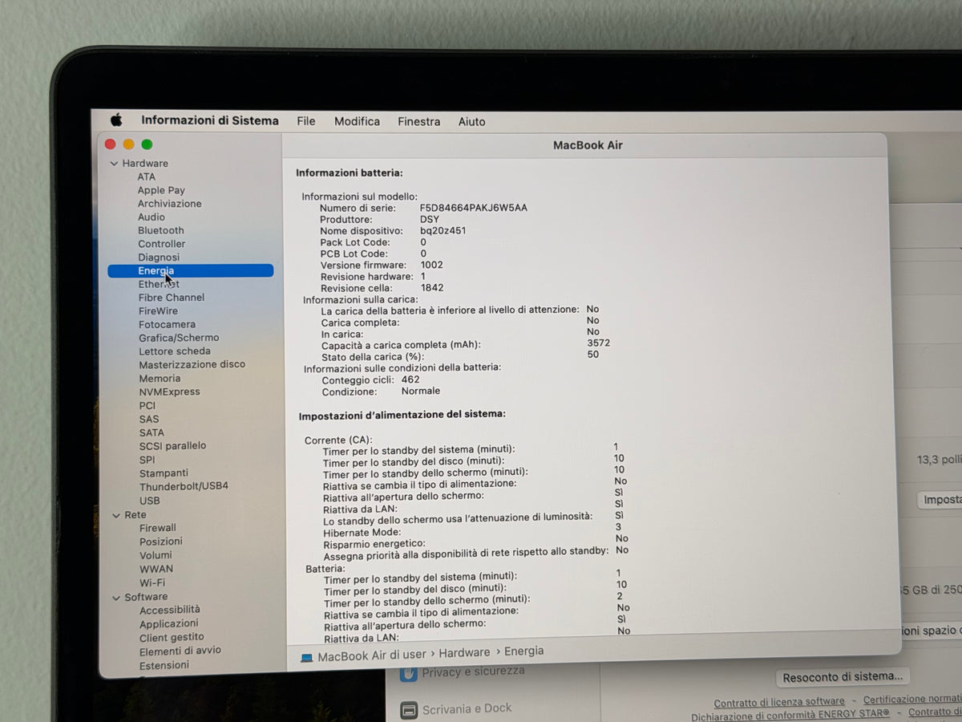Image resolution: width=962 pixels, height=722 pixels.
Task: Open the ENERGY STAR conformity link
Action: pyautogui.click(x=790, y=714)
